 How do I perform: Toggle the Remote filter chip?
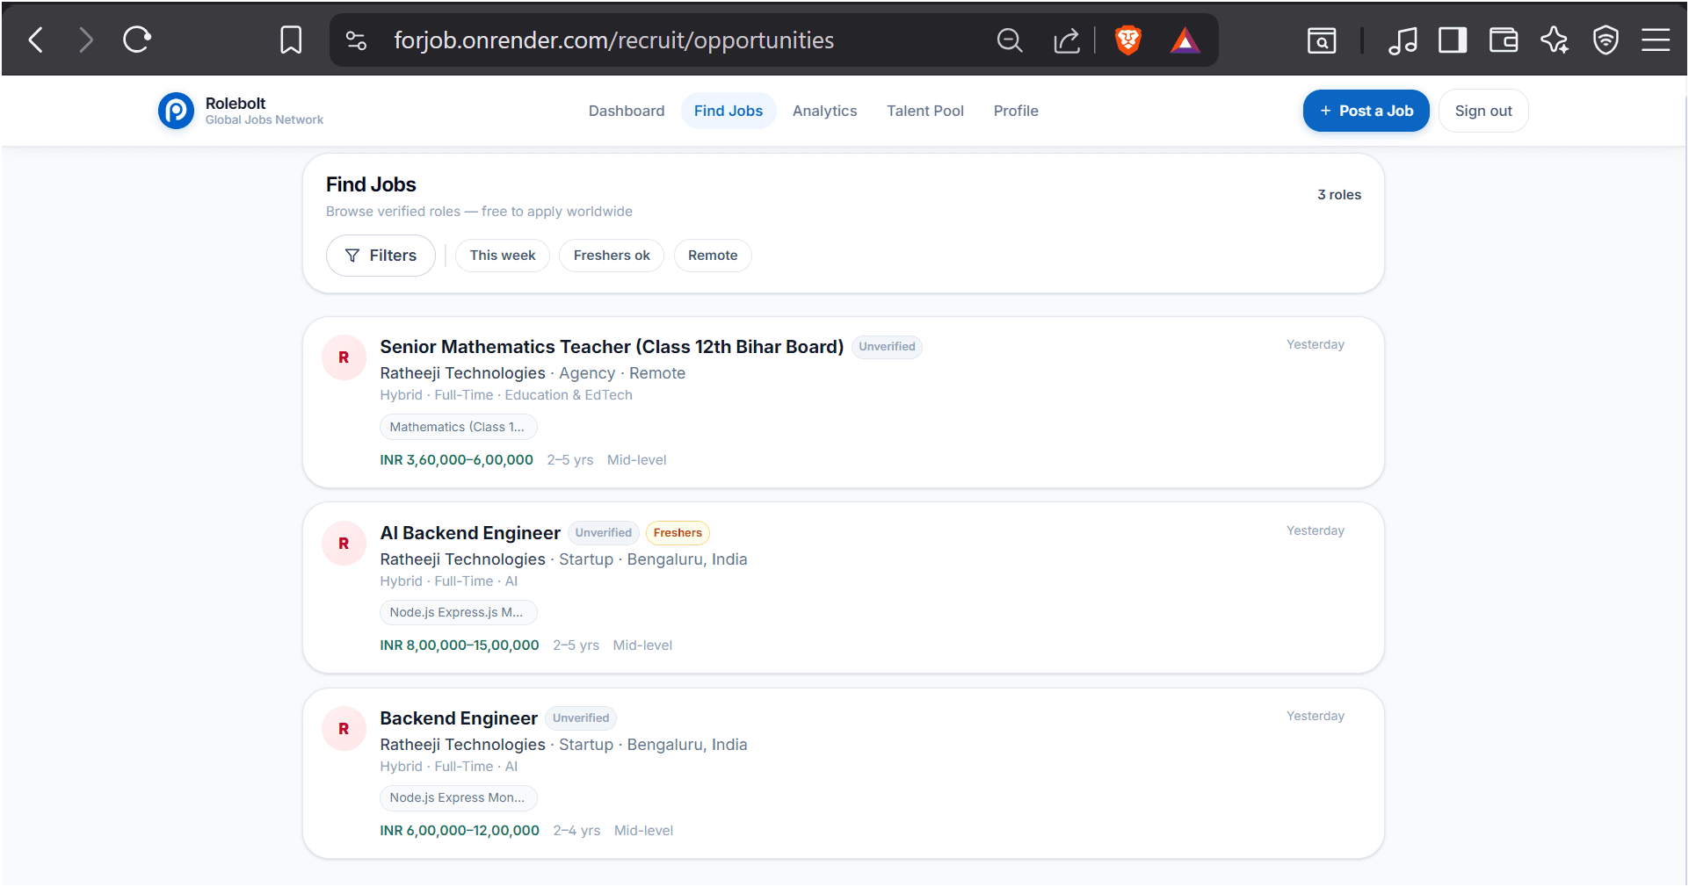[713, 256]
